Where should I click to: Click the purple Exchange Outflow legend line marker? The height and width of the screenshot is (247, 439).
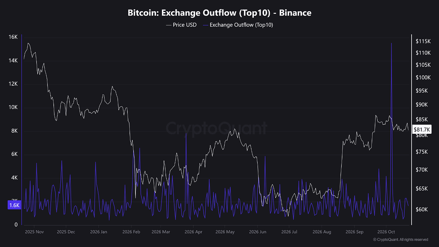[x=206, y=25]
